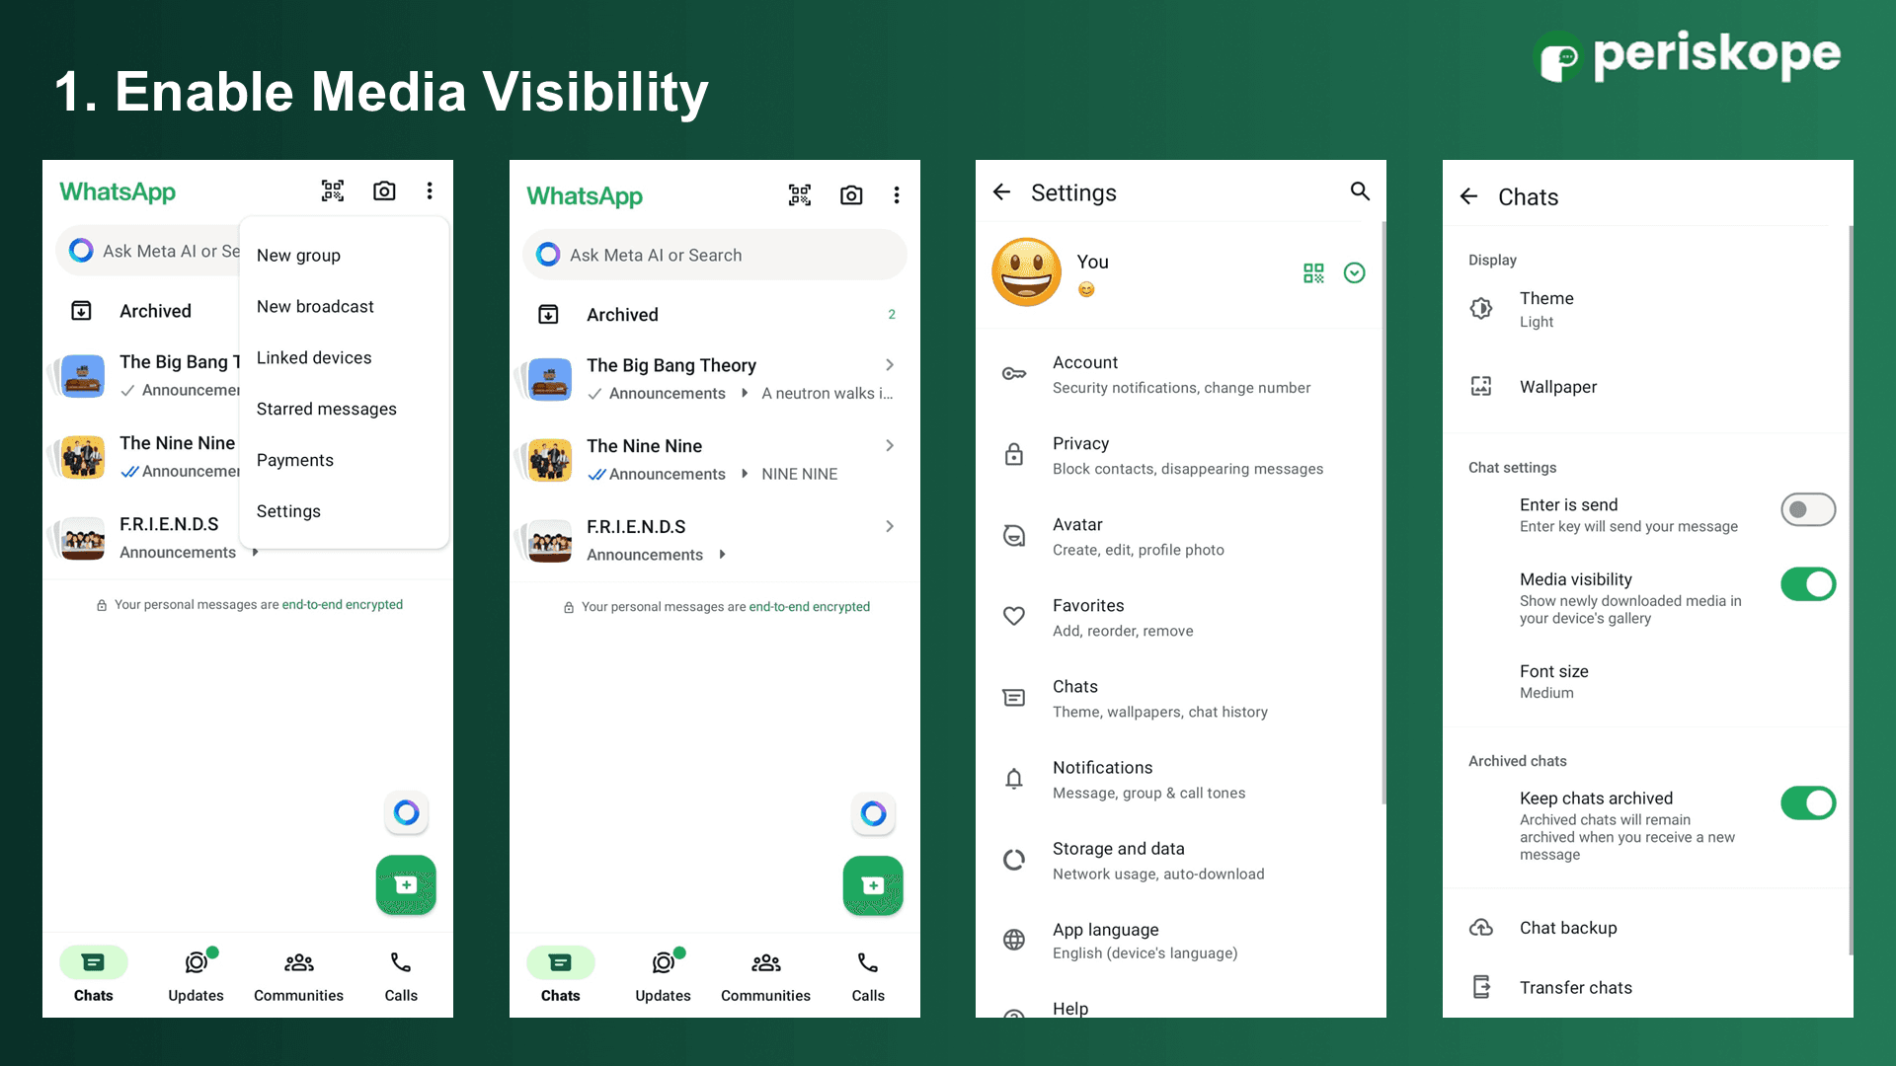Open Chat backup settings
Viewport: 1896px width, 1066px height.
click(1569, 928)
